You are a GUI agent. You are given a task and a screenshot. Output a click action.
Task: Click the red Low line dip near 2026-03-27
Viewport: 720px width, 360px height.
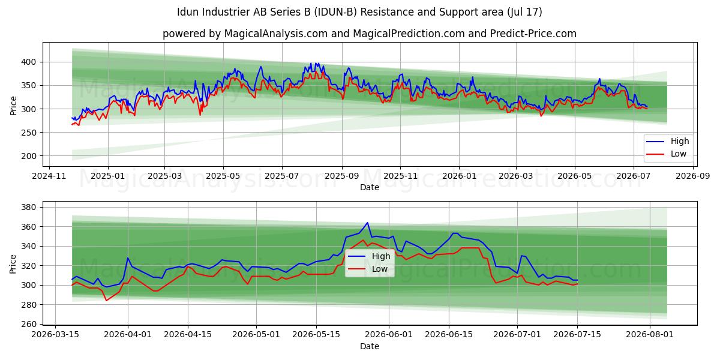[x=106, y=300]
